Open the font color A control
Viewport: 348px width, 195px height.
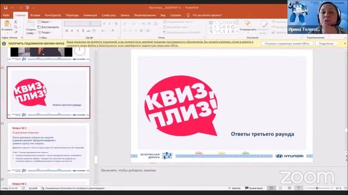[x=113, y=31]
